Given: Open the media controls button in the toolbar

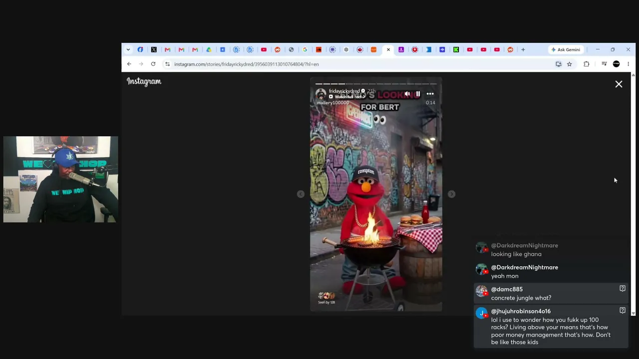Looking at the screenshot, I should (604, 64).
